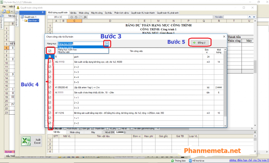Toggle the select-all checkbox in table header
This screenshot has width=269, height=163.
50,51
